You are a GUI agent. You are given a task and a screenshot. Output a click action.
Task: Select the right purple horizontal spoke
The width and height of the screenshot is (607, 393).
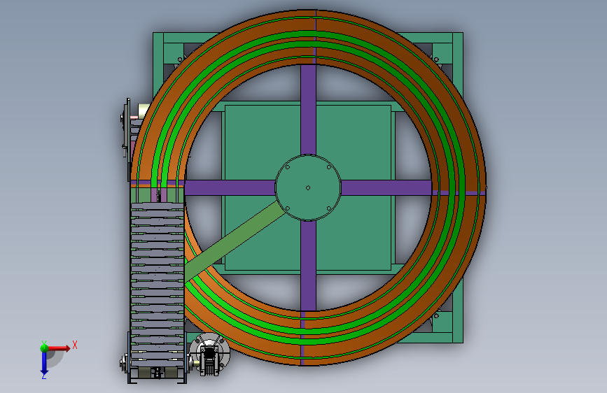[386, 188]
